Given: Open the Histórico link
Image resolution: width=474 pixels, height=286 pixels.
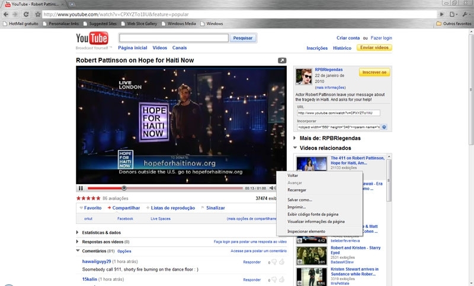Looking at the screenshot, I should 342,48.
